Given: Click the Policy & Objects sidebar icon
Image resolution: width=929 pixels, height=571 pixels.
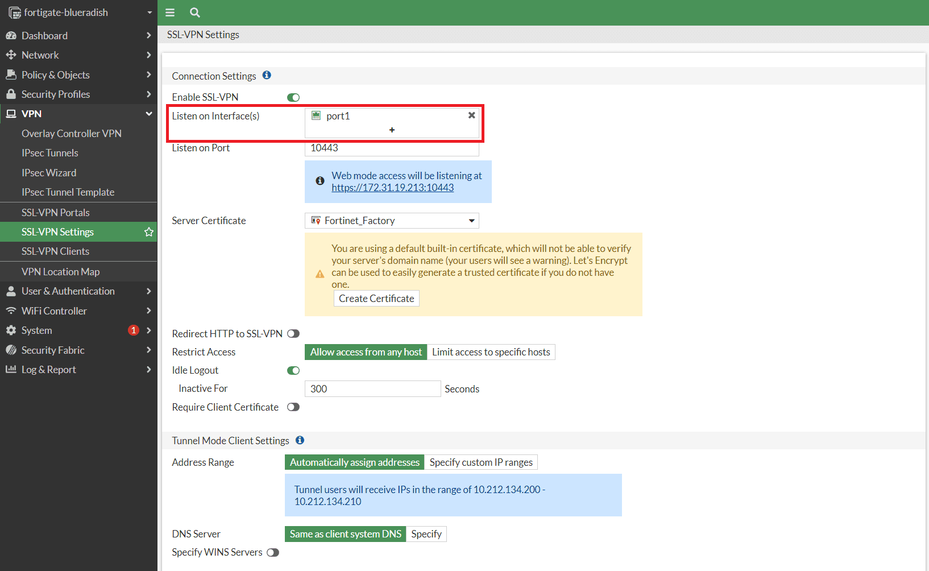Looking at the screenshot, I should [x=11, y=75].
